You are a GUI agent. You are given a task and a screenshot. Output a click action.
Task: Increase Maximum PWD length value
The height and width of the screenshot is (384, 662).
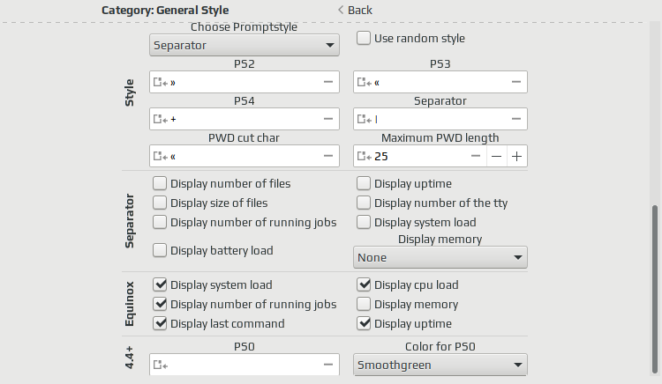(516, 156)
